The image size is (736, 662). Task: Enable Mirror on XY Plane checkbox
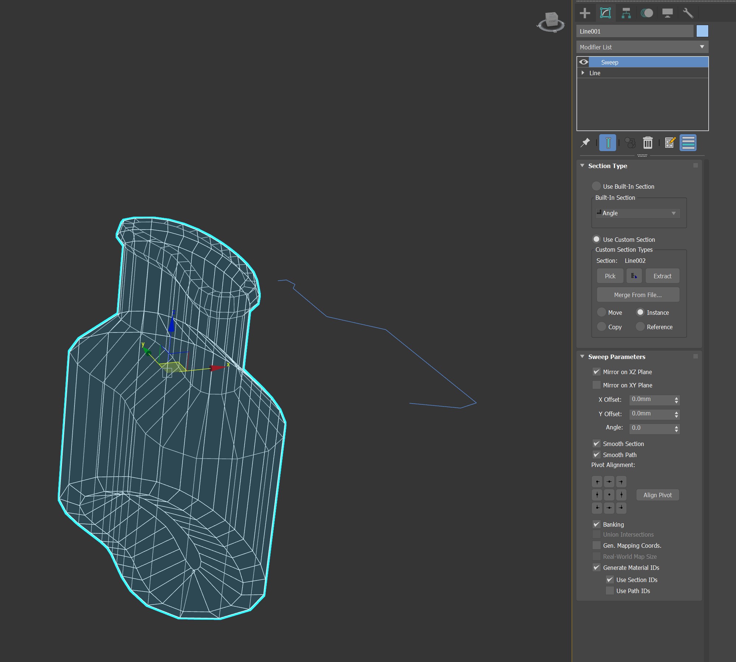[596, 385]
